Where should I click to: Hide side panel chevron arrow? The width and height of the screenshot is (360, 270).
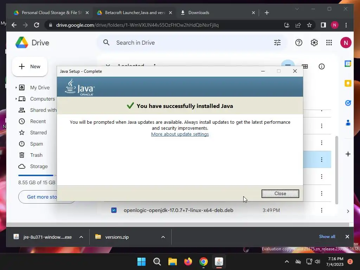[348, 211]
